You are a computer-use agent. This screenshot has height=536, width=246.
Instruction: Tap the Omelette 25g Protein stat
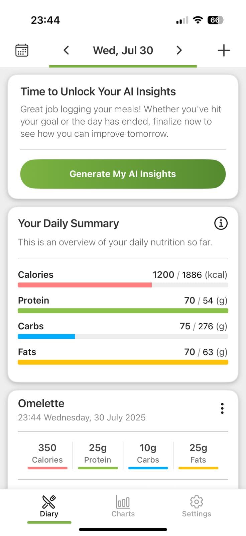point(98,453)
